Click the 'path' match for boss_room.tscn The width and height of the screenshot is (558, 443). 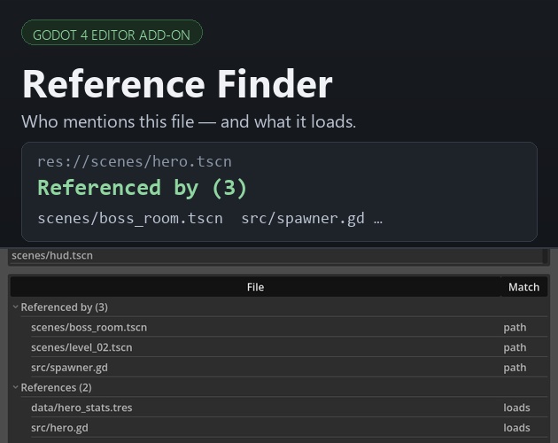[x=515, y=328]
